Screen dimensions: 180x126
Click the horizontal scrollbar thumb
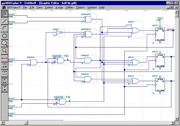[x=26, y=122]
